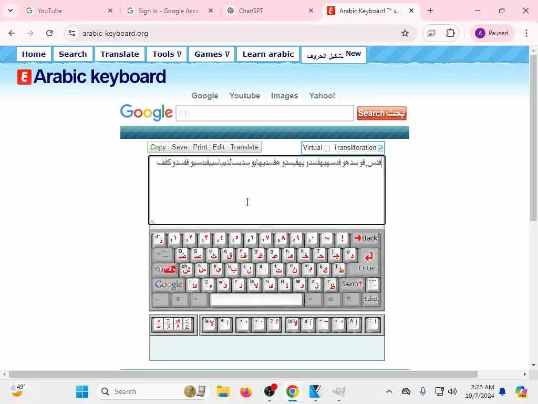538x404 pixels.
Task: Open Search in site navigation
Action: click(73, 54)
